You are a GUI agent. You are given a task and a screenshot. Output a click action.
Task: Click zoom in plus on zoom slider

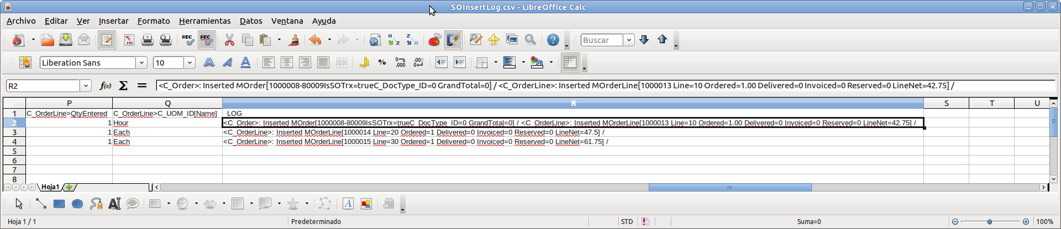[1026, 221]
